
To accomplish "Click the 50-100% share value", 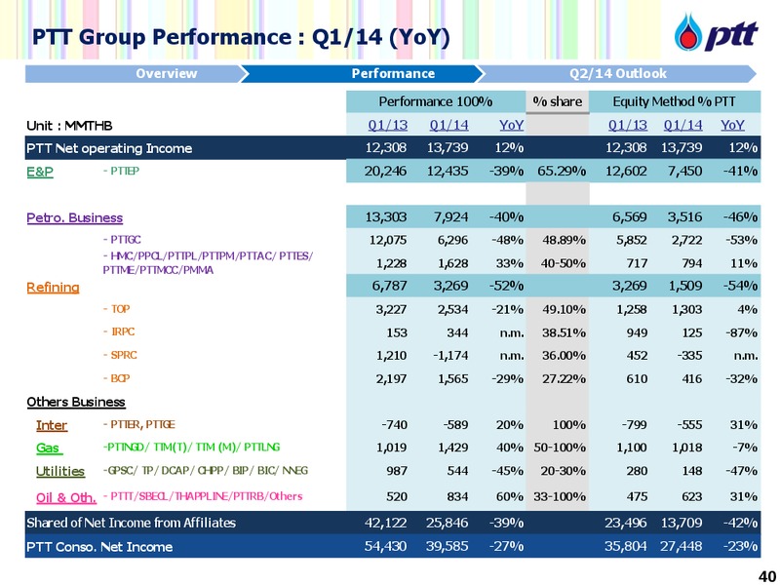I will click(560, 448).
